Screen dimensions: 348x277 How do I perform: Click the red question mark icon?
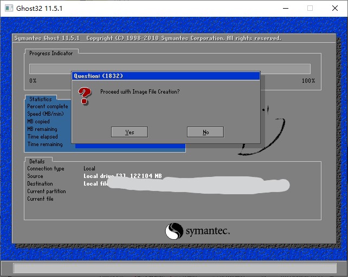pyautogui.click(x=85, y=96)
